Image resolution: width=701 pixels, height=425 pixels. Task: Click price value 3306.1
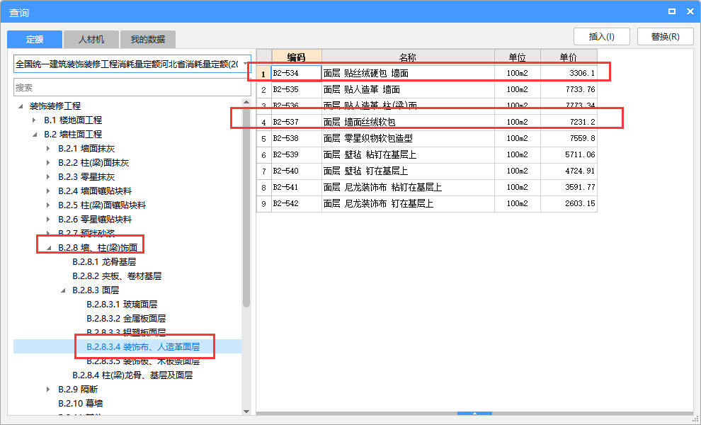click(x=582, y=74)
